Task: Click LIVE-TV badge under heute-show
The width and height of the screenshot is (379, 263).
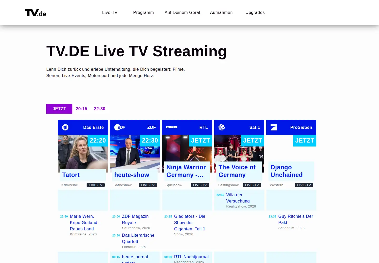Action: (148, 185)
